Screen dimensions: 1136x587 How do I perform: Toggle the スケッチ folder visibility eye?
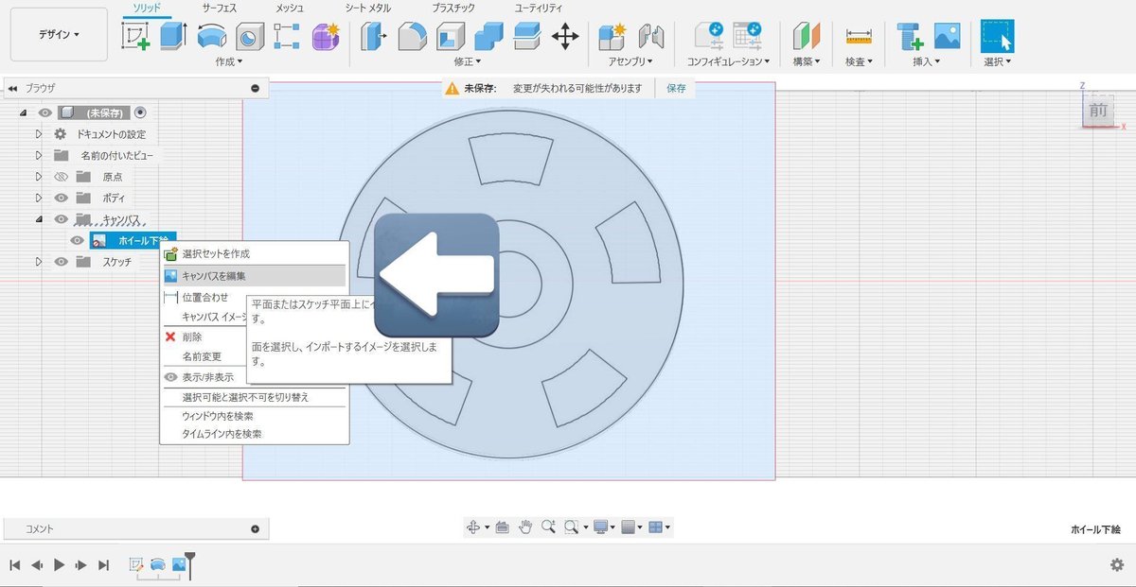click(x=61, y=262)
